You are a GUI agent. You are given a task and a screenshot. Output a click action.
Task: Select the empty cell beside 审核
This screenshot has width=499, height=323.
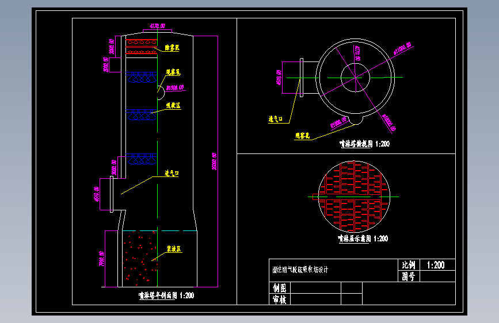tap(315, 299)
